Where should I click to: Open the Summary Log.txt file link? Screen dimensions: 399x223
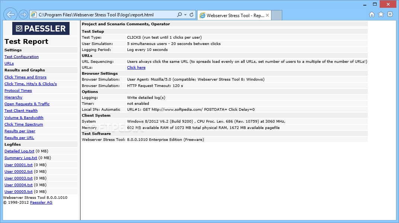[20, 158]
